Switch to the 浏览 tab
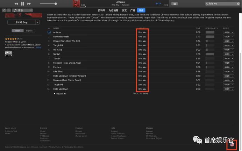The height and width of the screenshot is (151, 242). coord(124,10)
